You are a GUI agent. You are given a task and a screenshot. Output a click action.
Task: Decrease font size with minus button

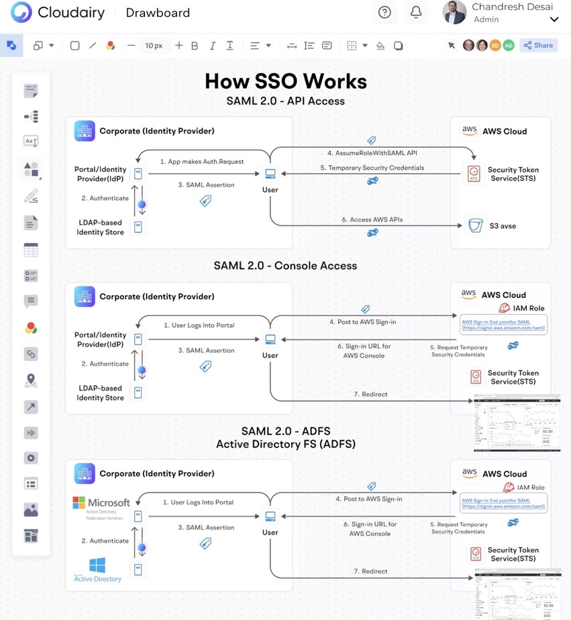click(x=132, y=46)
